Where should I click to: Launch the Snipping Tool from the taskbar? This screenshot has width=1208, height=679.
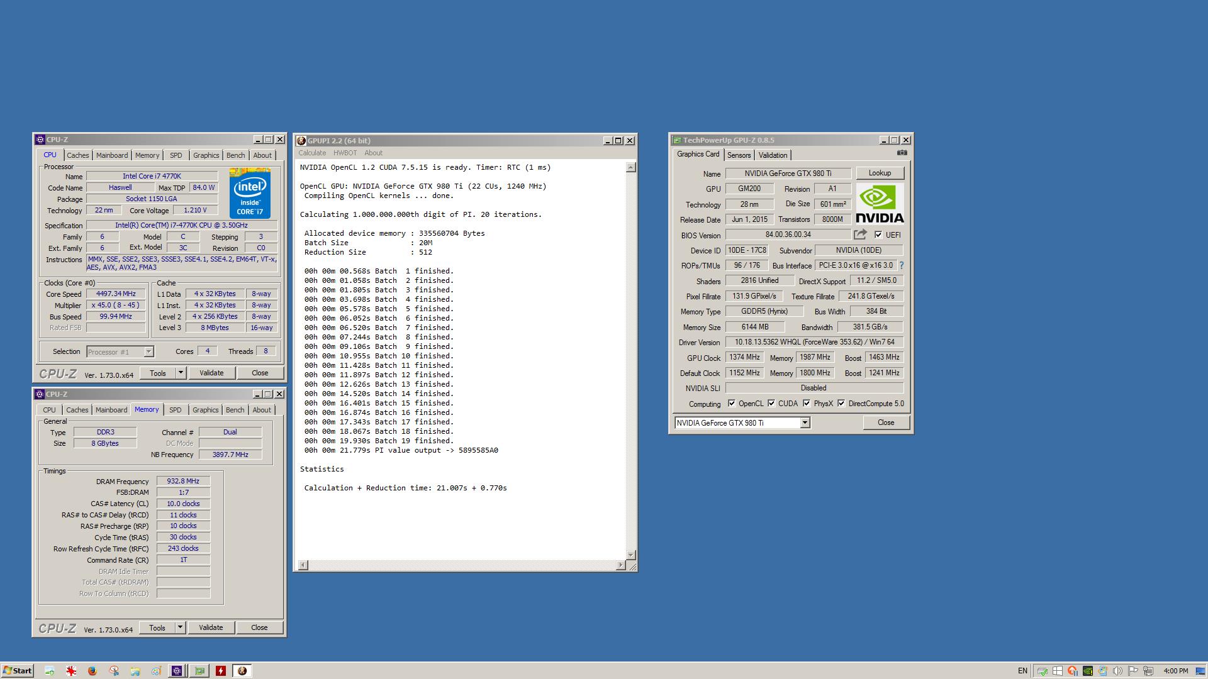(114, 671)
